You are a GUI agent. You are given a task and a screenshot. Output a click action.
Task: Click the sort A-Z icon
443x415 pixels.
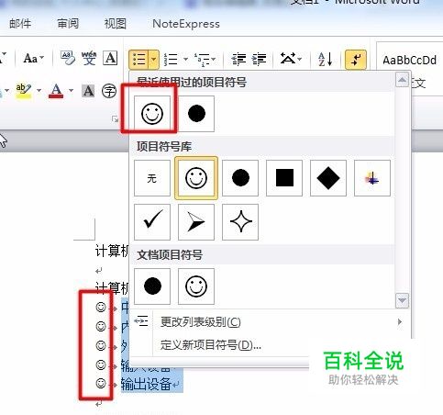(x=325, y=59)
